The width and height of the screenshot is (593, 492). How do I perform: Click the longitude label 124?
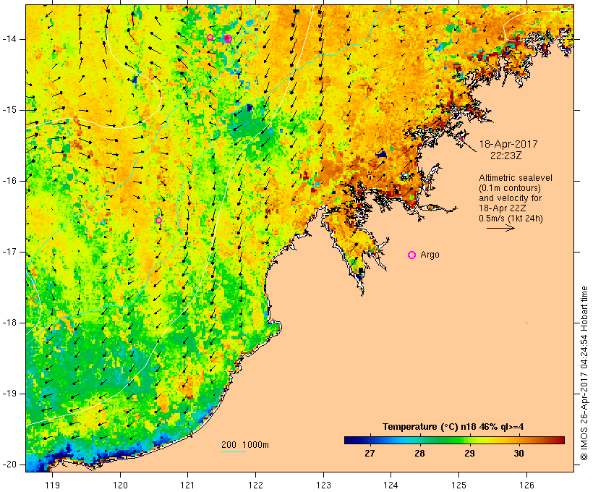(391, 485)
